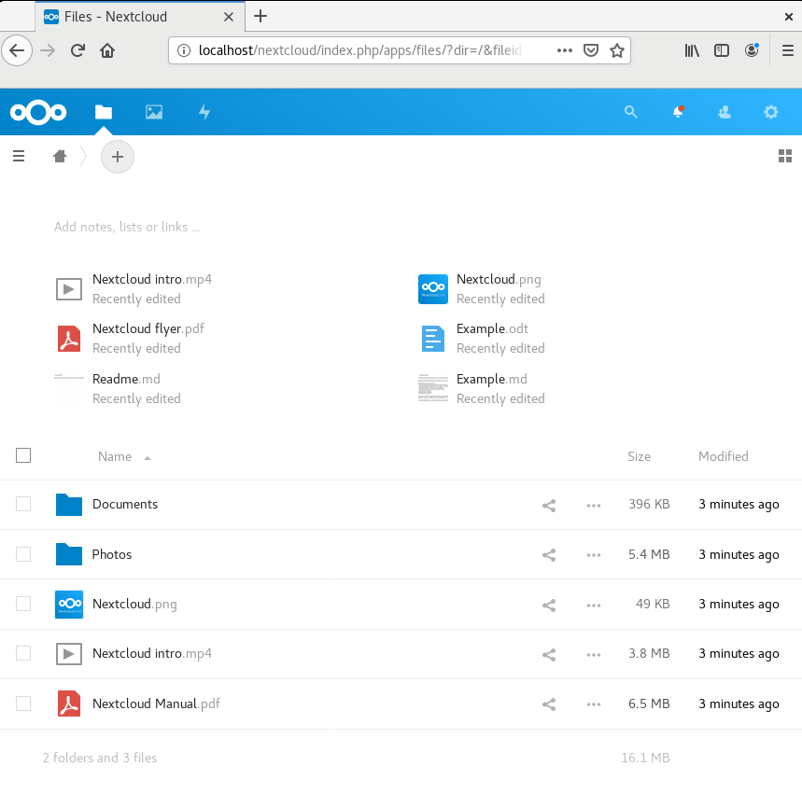Image resolution: width=802 pixels, height=808 pixels.
Task: Toggle browser sidebar view
Action: coord(722,50)
